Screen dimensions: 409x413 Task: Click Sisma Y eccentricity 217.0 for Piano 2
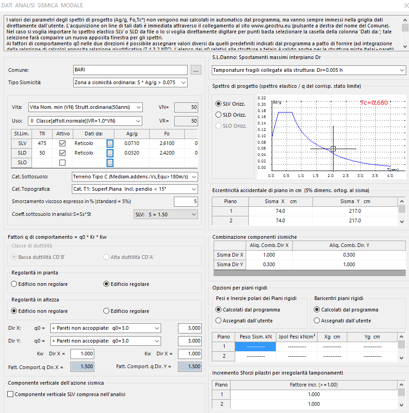click(355, 220)
